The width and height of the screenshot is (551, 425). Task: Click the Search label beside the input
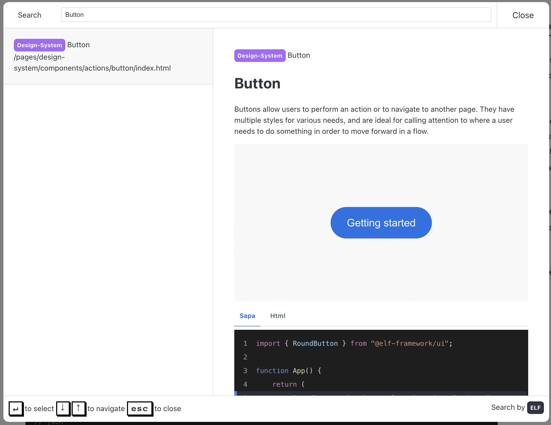(29, 15)
